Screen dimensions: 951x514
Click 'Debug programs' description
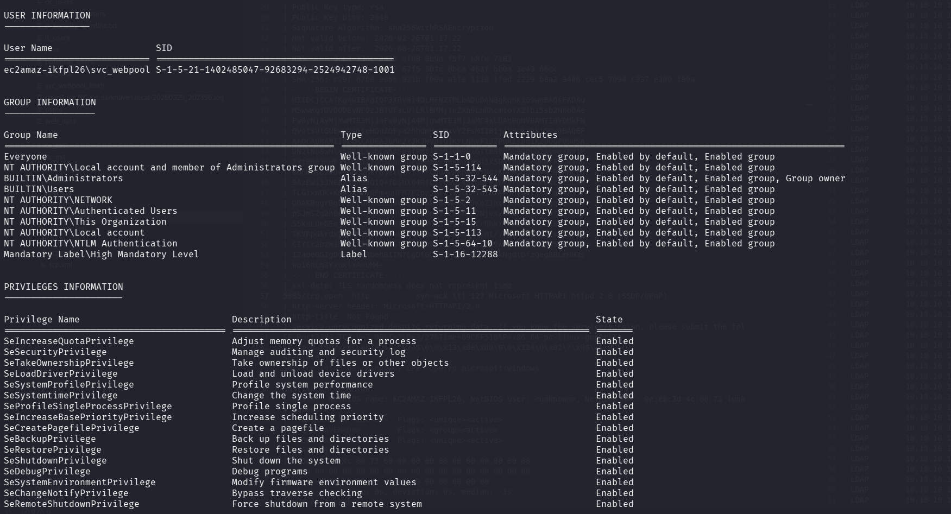(270, 471)
